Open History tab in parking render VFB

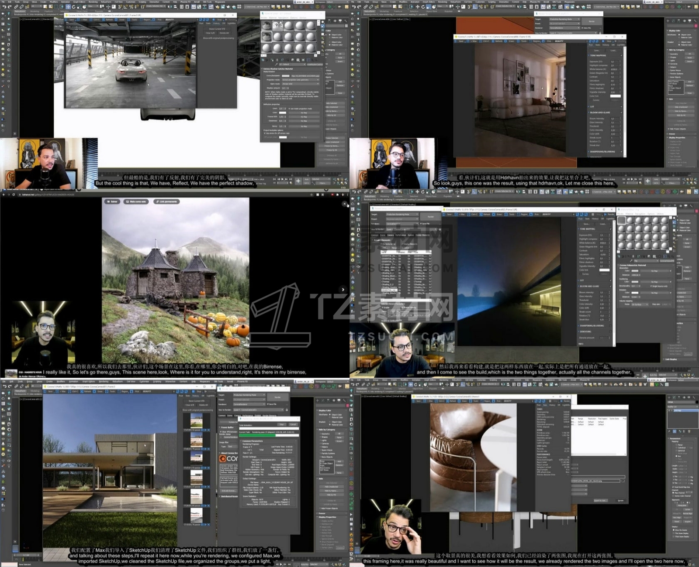click(216, 24)
